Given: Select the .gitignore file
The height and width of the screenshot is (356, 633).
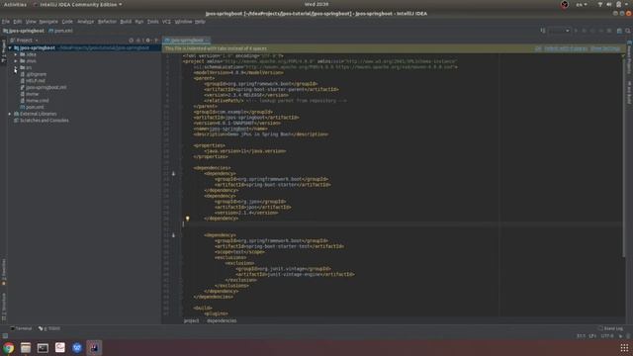Looking at the screenshot, I should 33,74.
